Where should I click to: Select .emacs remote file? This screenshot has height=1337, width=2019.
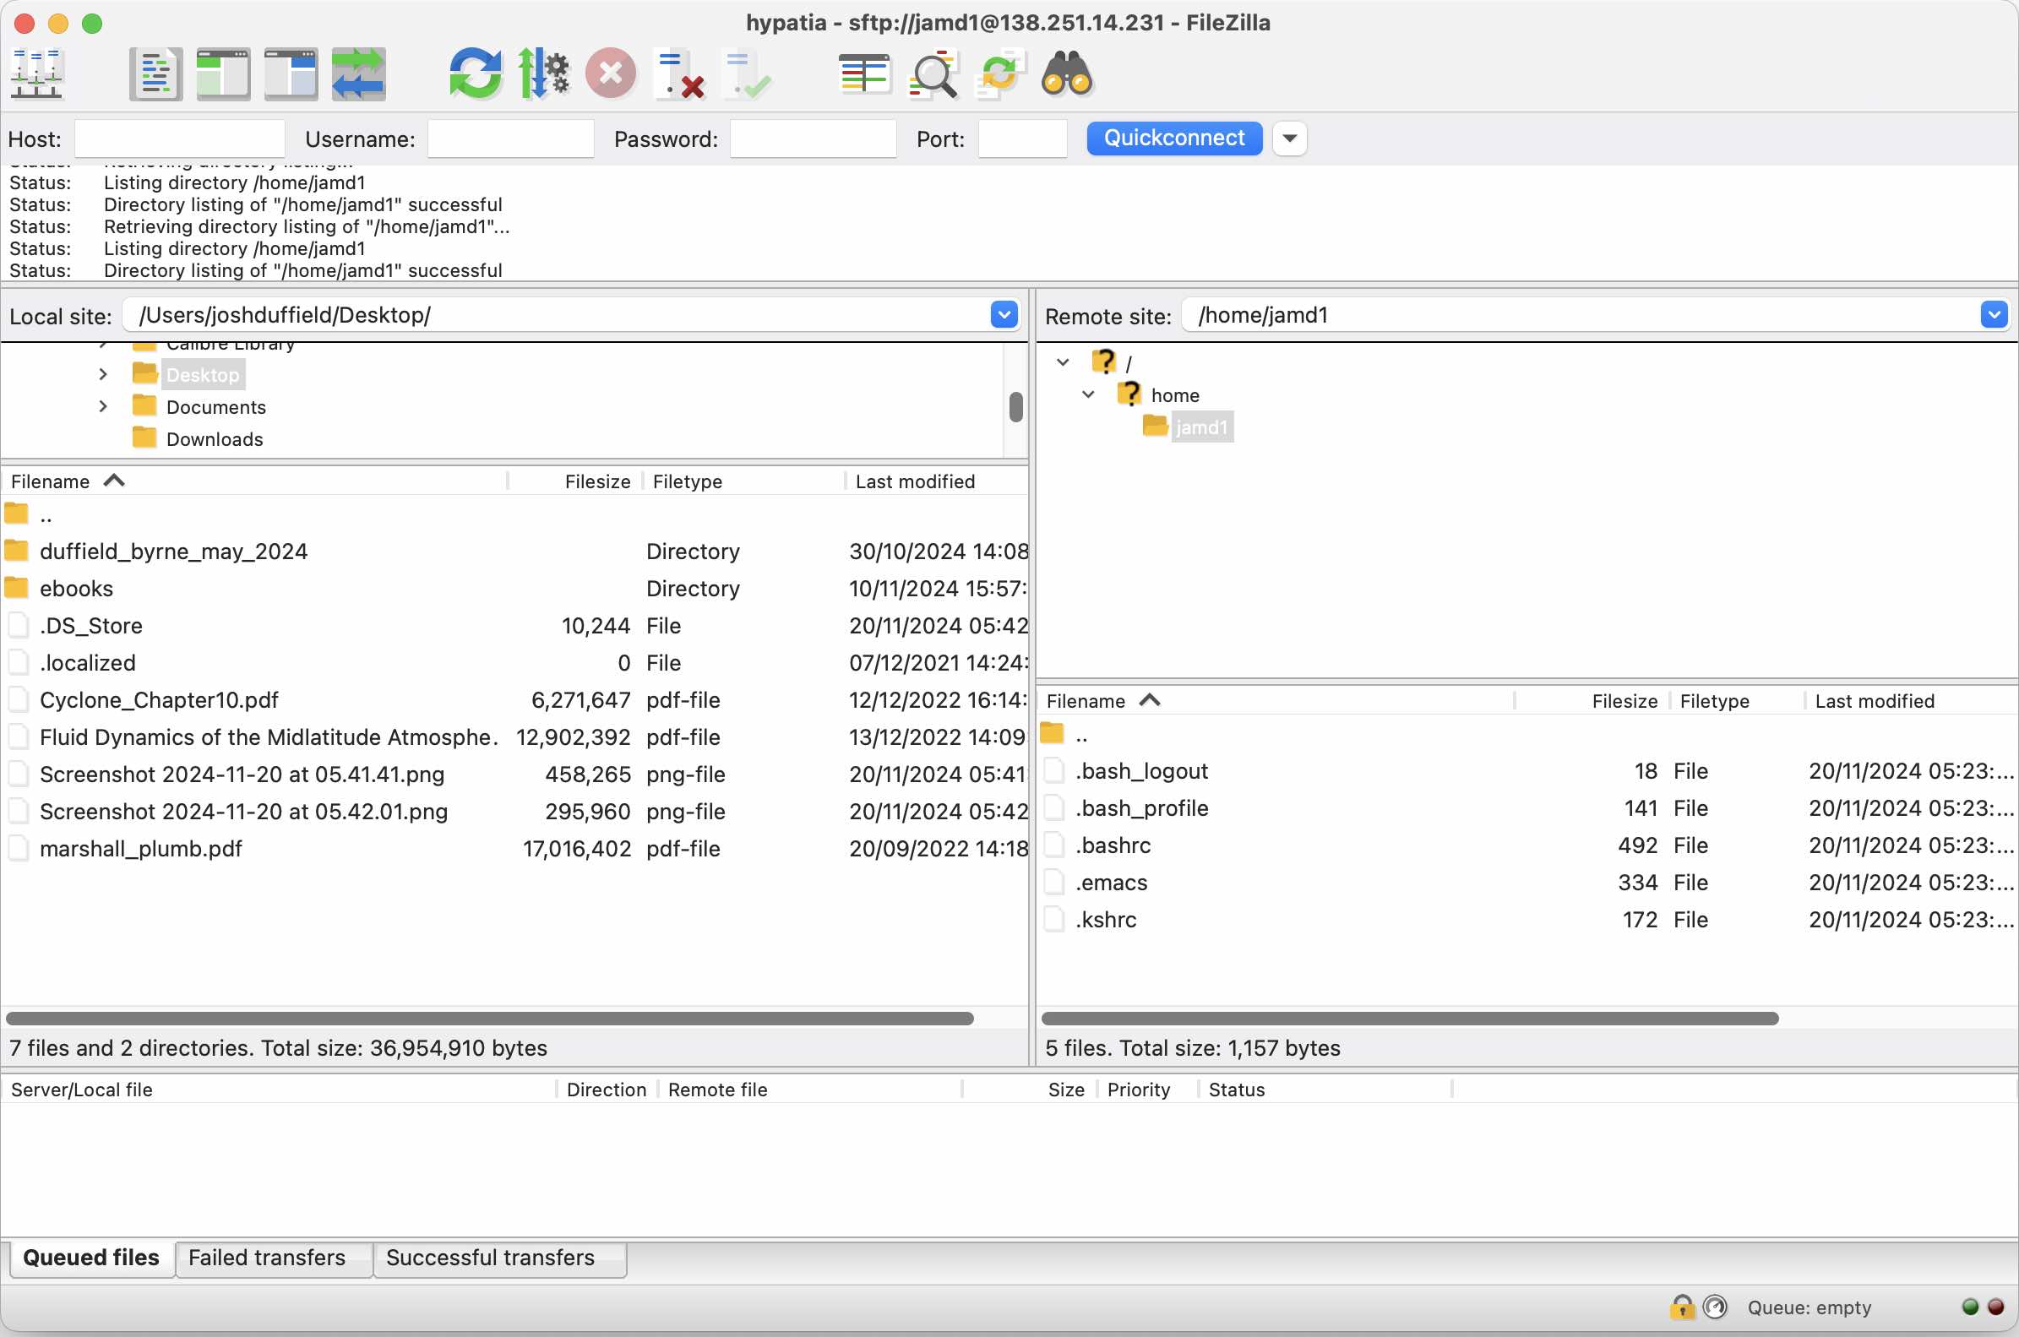1527,883
